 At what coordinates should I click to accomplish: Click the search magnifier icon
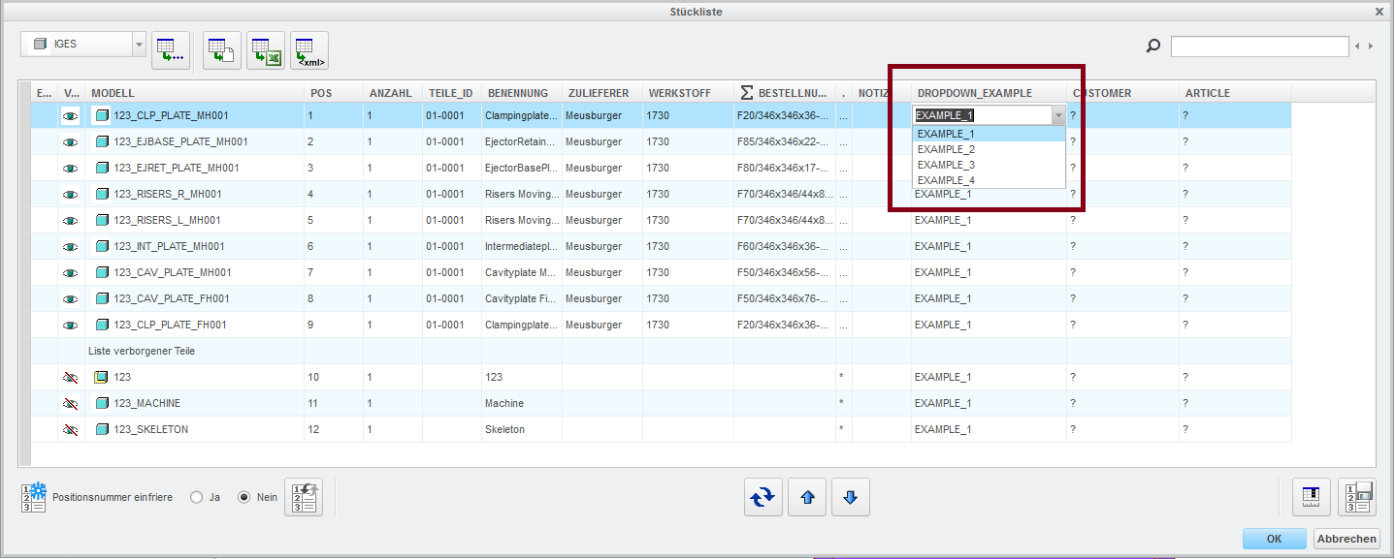pyautogui.click(x=1152, y=46)
